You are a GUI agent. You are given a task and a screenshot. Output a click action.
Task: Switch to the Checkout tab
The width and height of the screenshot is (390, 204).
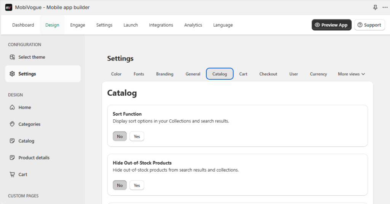(x=268, y=74)
